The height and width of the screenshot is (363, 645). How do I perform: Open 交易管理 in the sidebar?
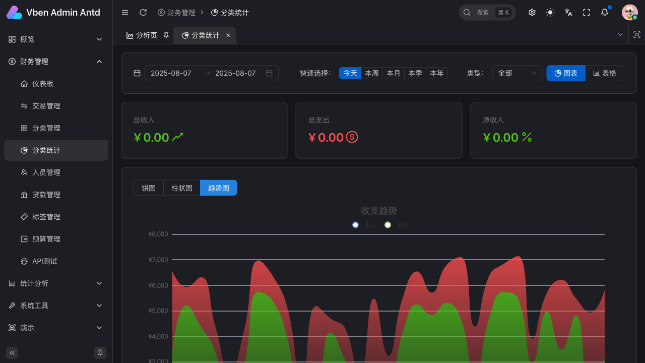pyautogui.click(x=46, y=106)
